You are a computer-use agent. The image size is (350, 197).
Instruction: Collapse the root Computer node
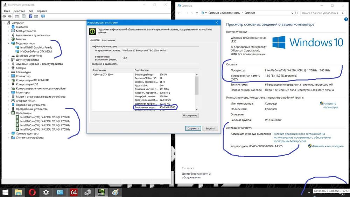(5, 23)
